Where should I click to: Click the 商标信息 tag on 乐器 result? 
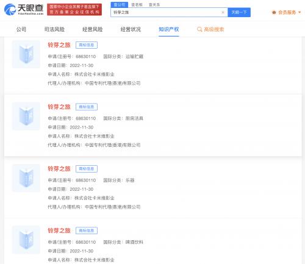(87, 169)
